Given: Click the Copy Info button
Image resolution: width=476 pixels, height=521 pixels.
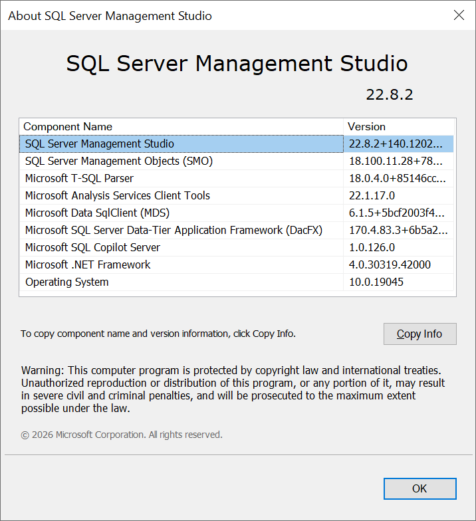Looking at the screenshot, I should coord(420,334).
